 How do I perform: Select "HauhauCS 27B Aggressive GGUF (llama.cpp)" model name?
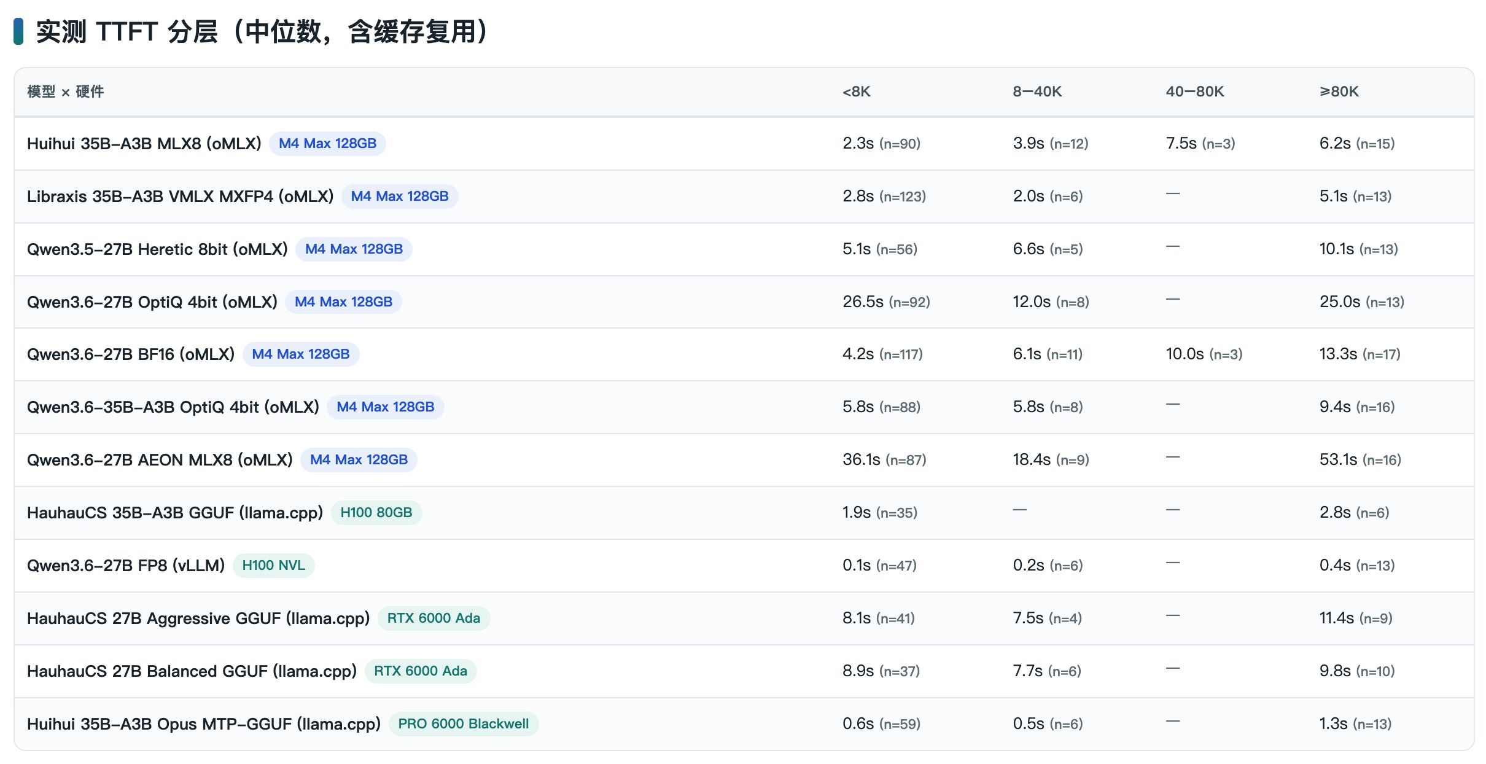[x=198, y=618]
